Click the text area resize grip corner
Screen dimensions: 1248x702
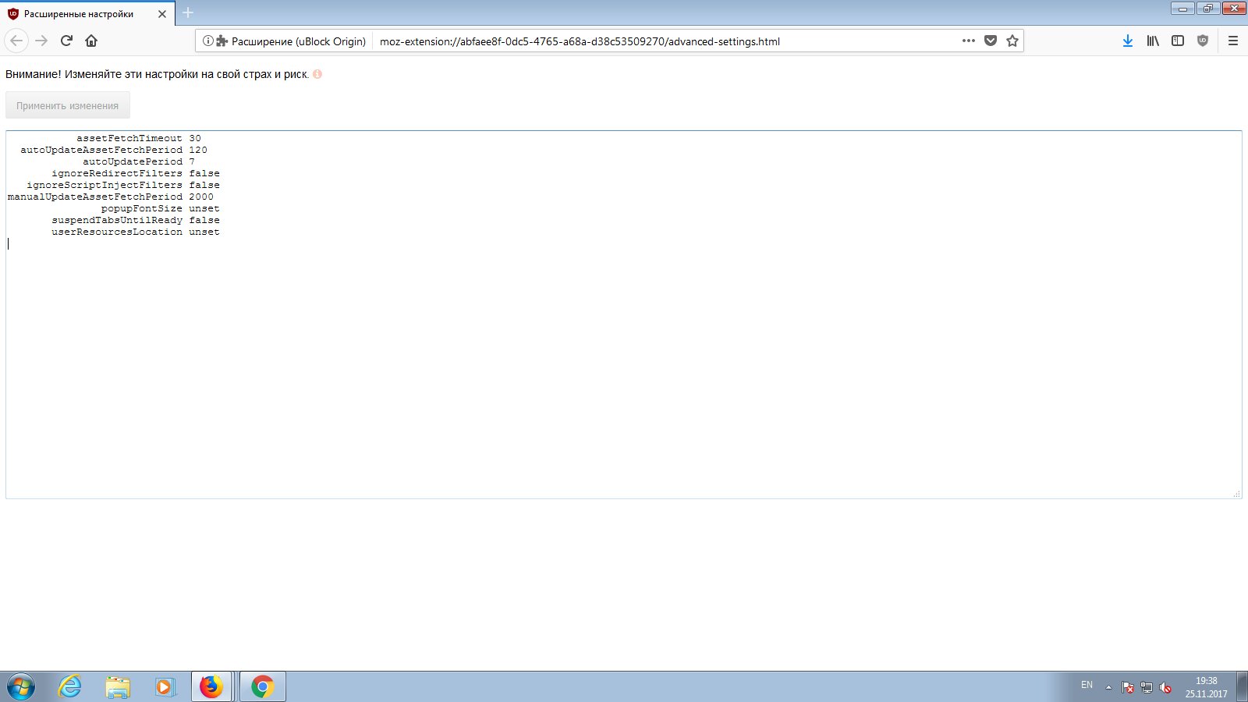[1236, 493]
